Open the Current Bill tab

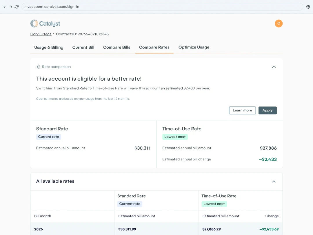pos(83,47)
